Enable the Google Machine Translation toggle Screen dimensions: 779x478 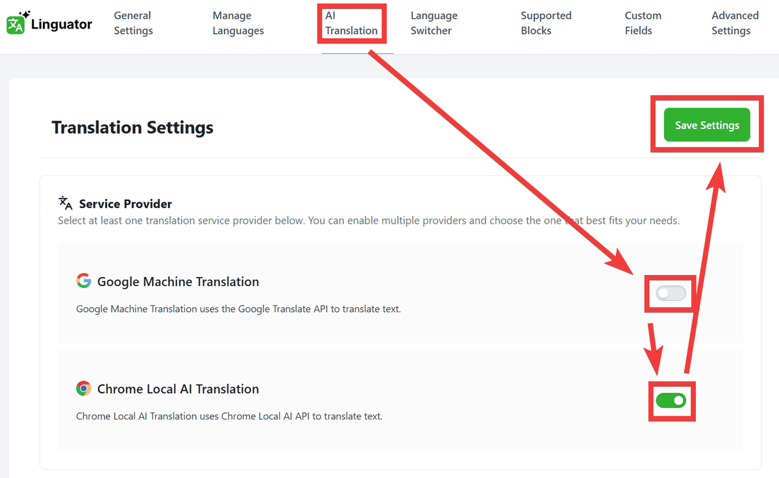click(x=671, y=294)
